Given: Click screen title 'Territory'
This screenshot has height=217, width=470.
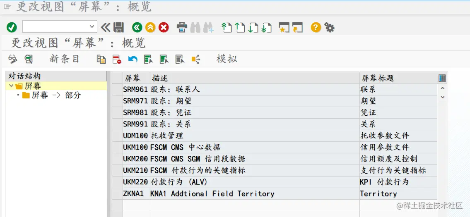Looking at the screenshot, I should (378, 194).
